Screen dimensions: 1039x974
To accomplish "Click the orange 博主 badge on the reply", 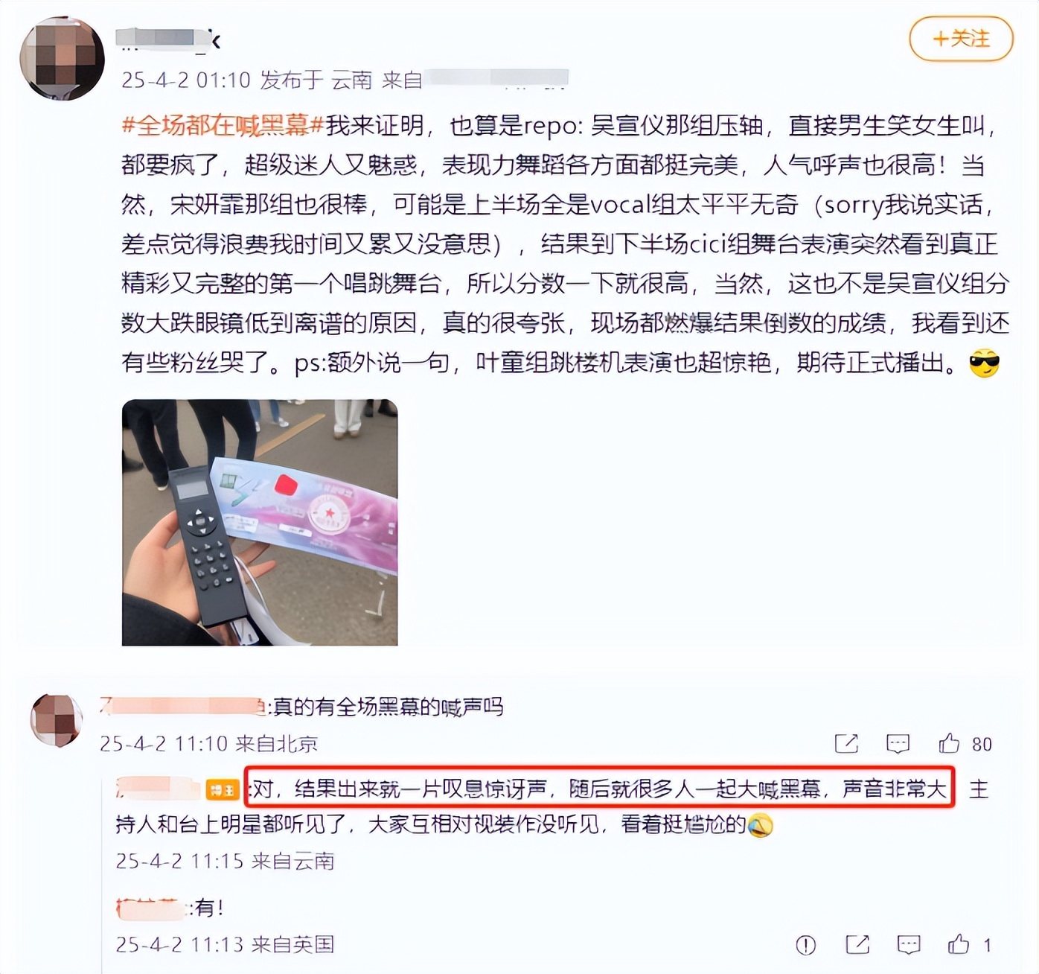I will 223,790.
